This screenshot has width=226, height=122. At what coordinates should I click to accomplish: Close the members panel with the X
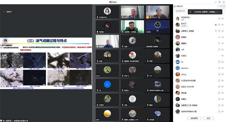tap(221, 6)
